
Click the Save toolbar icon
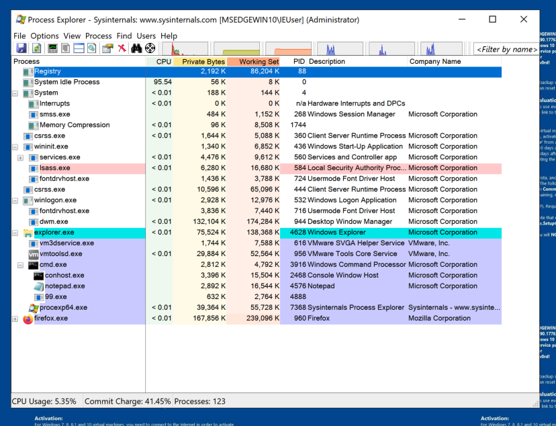tap(21, 48)
